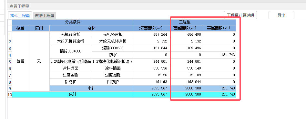
Task: Select the 木纹无机预涂板 name in the left name column
Action: point(70,41)
